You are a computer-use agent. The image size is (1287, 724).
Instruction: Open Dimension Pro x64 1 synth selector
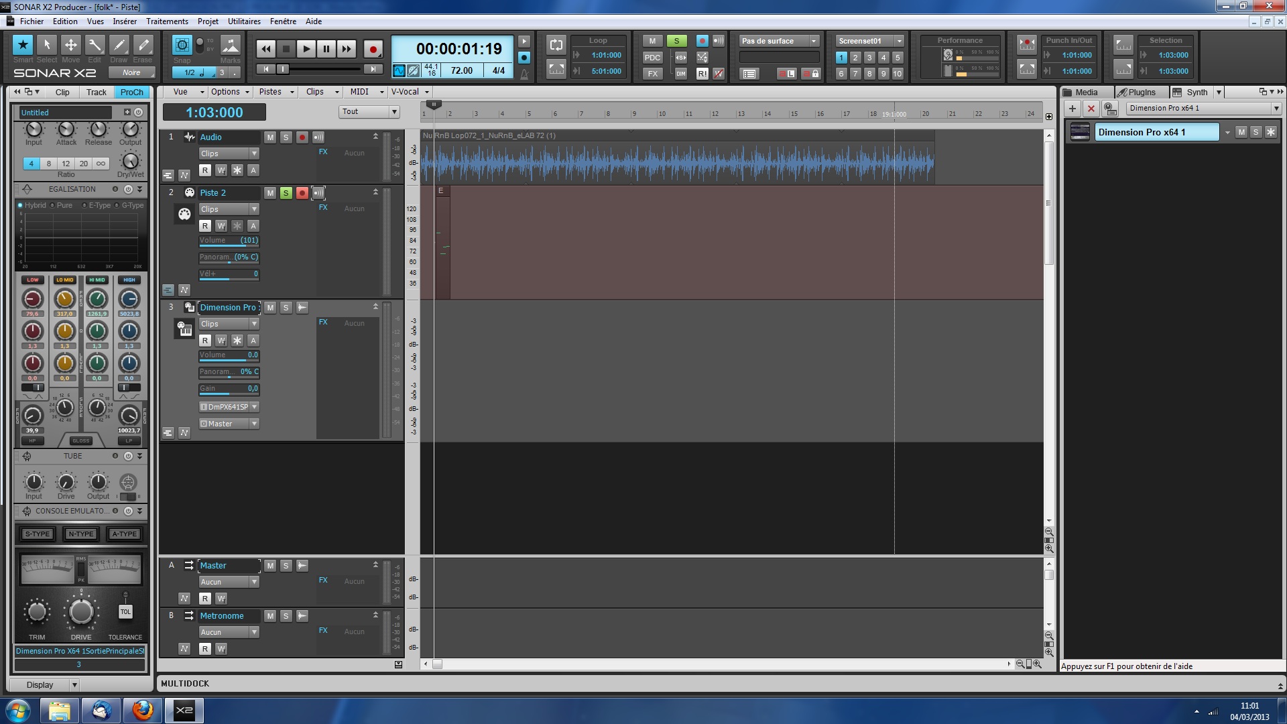pos(1203,109)
